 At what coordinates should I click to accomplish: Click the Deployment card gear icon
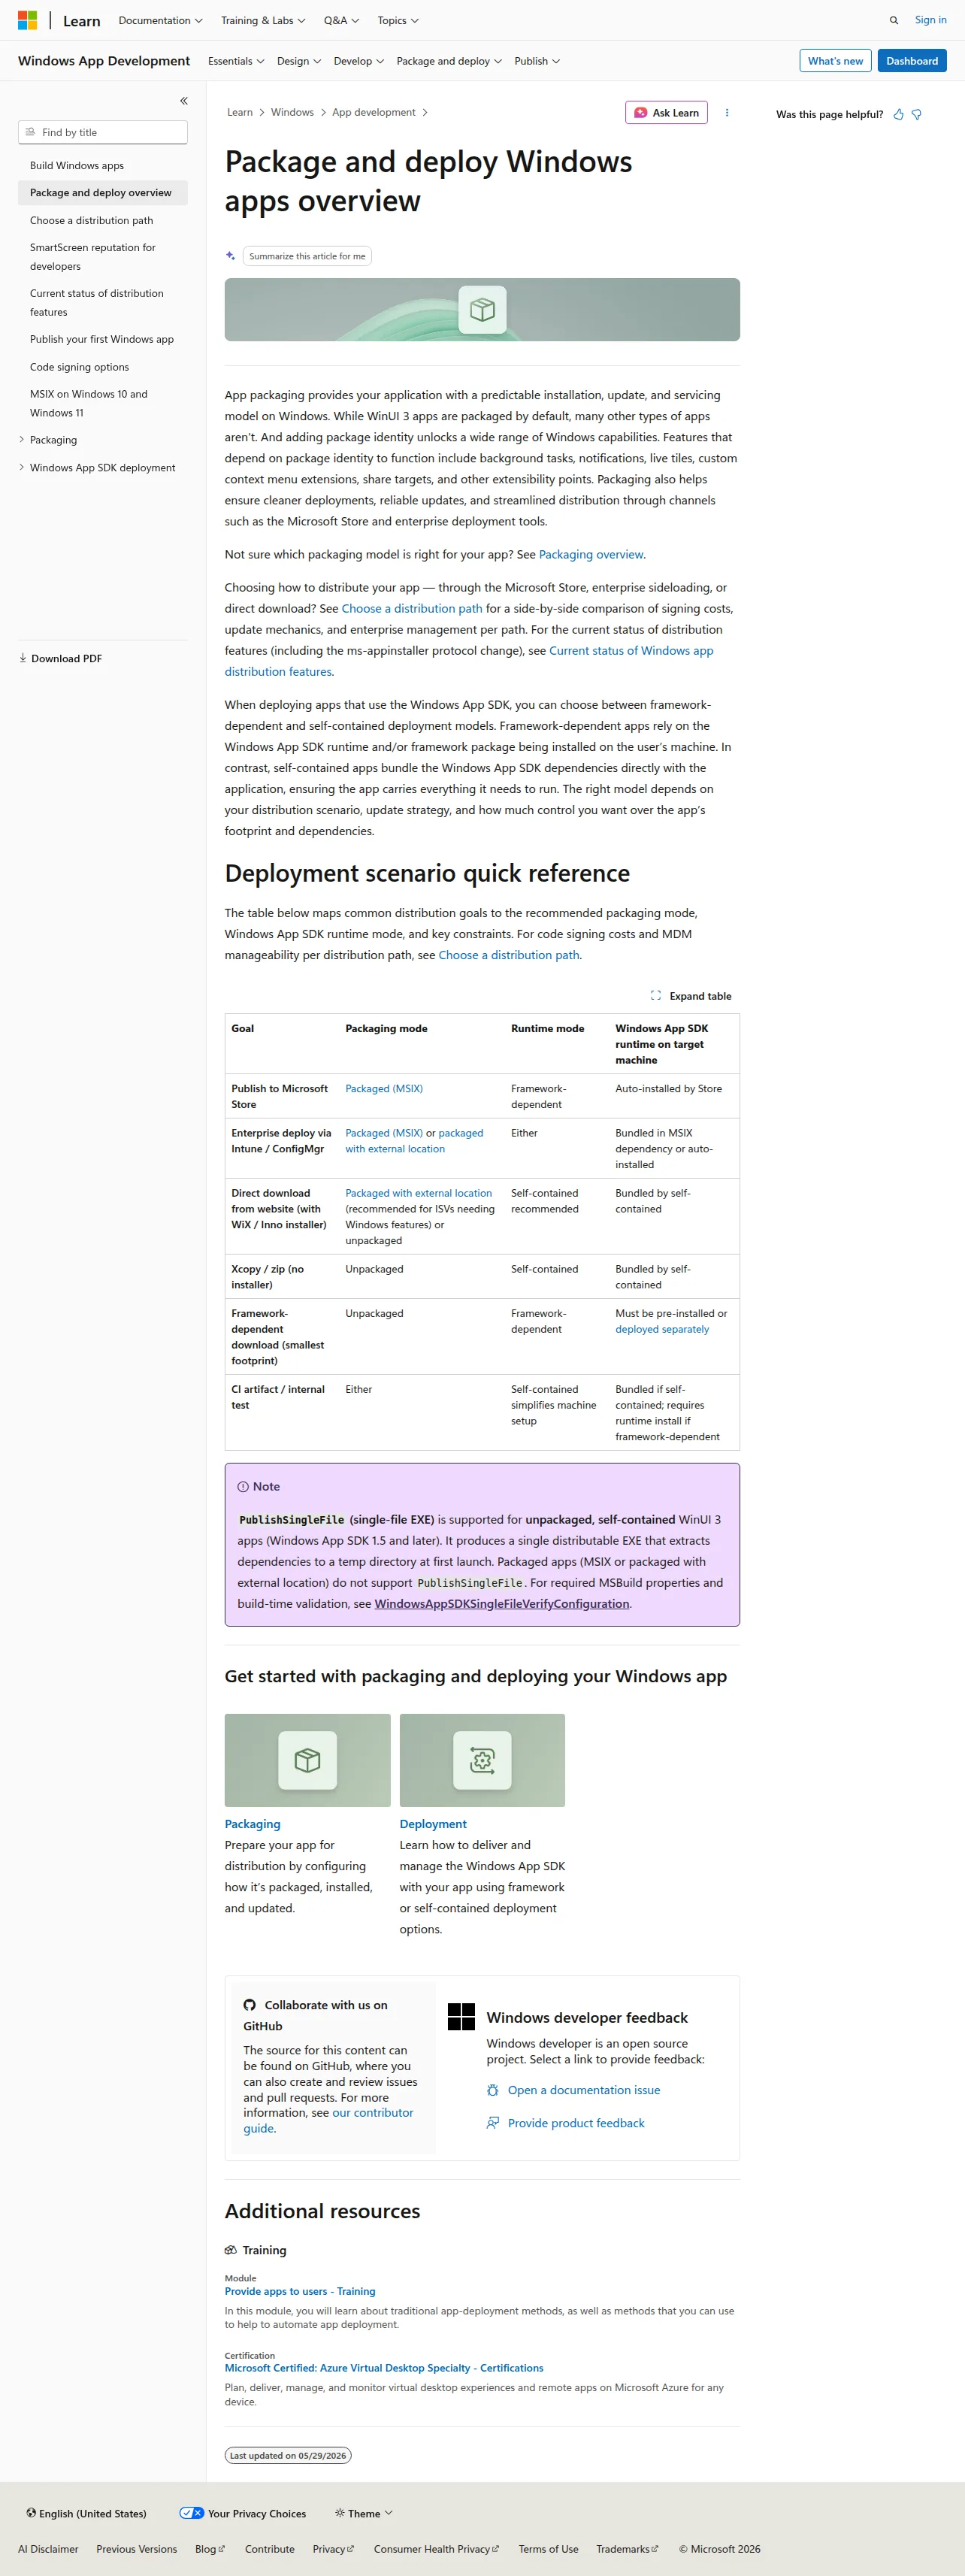click(x=482, y=1760)
